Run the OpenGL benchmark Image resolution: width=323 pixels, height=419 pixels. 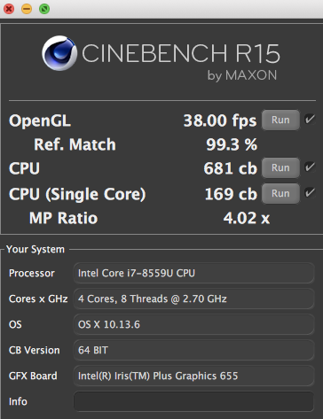280,120
